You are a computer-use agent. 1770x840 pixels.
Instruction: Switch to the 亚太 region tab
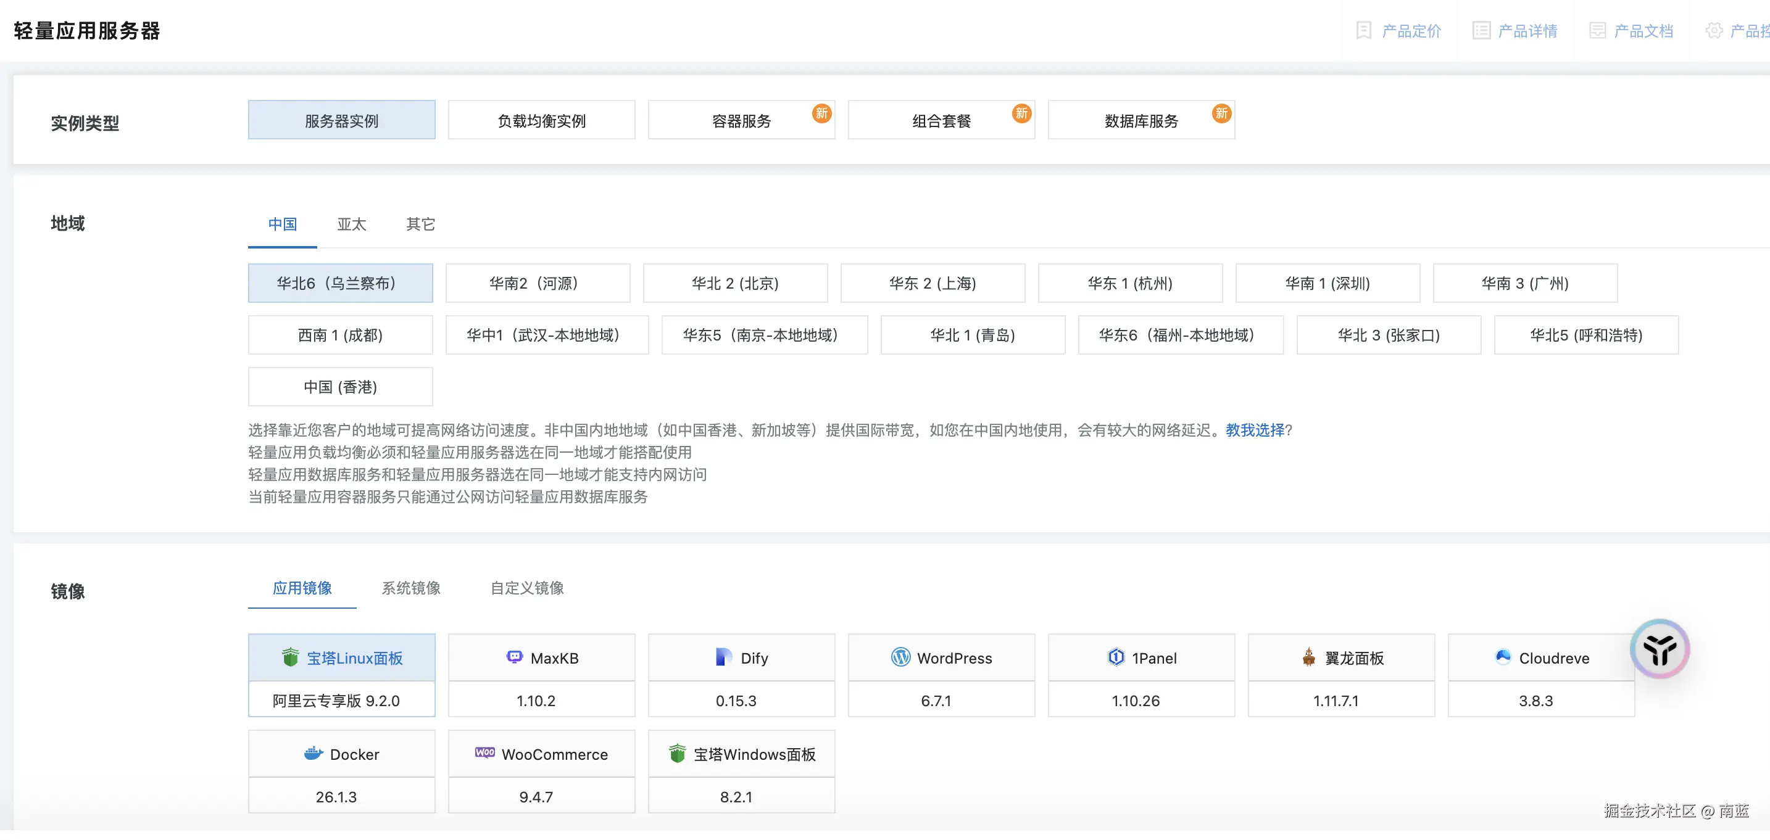[x=352, y=224]
